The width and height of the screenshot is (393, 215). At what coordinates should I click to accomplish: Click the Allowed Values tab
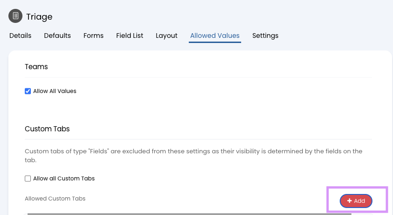[214, 36]
